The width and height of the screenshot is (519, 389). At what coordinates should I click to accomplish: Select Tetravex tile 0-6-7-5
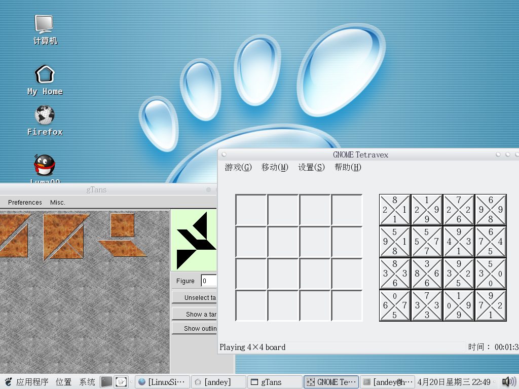pos(394,305)
